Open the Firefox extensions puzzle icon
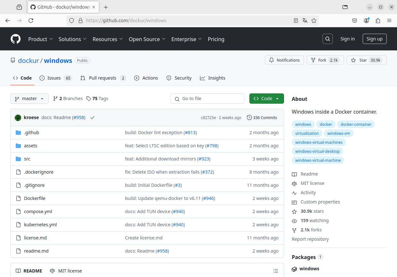This screenshot has height=277, width=397. pos(378,21)
